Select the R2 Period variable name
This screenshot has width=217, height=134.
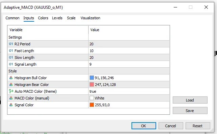(22, 44)
